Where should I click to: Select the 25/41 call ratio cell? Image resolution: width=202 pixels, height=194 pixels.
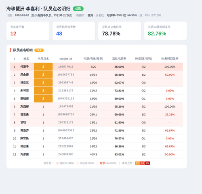93,115
